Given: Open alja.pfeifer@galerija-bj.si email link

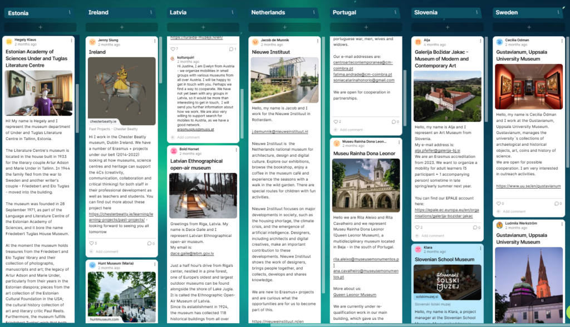Looking at the screenshot, I should [438, 150].
